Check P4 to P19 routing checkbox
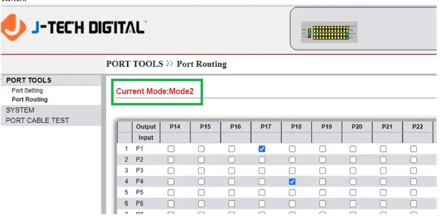Viewport: 440px width, 221px height. tap(322, 181)
